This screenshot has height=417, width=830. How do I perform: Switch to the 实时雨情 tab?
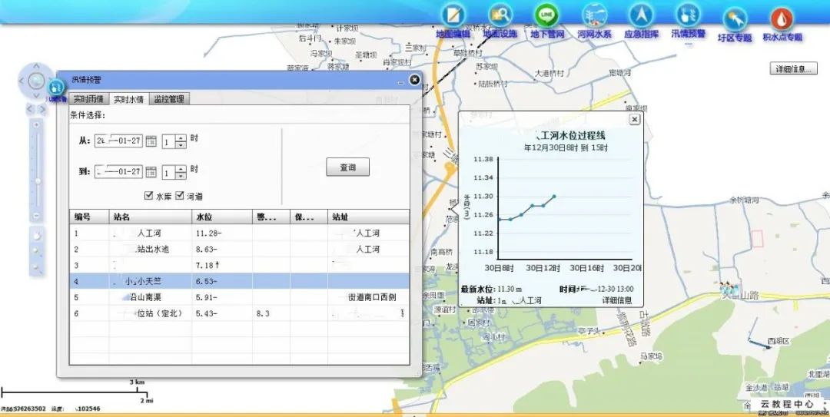click(x=88, y=99)
